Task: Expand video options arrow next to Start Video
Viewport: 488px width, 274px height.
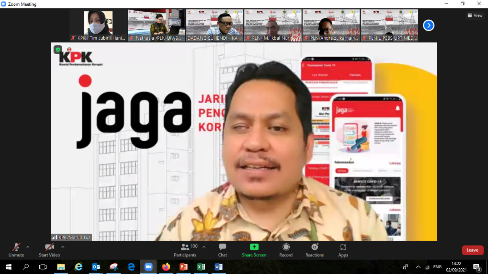Action: 63,247
